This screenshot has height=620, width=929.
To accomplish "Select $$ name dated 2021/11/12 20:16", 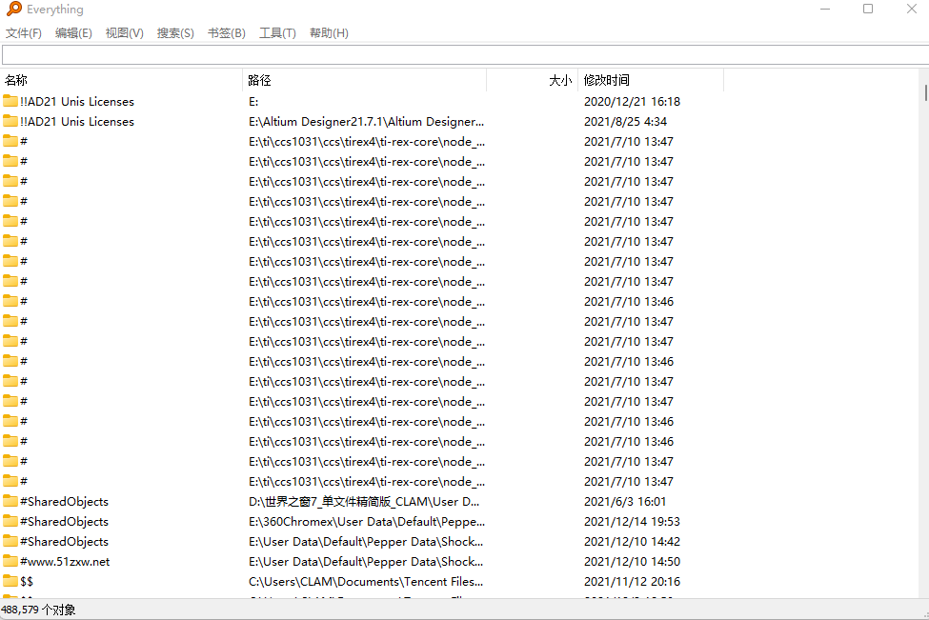I will click(27, 582).
